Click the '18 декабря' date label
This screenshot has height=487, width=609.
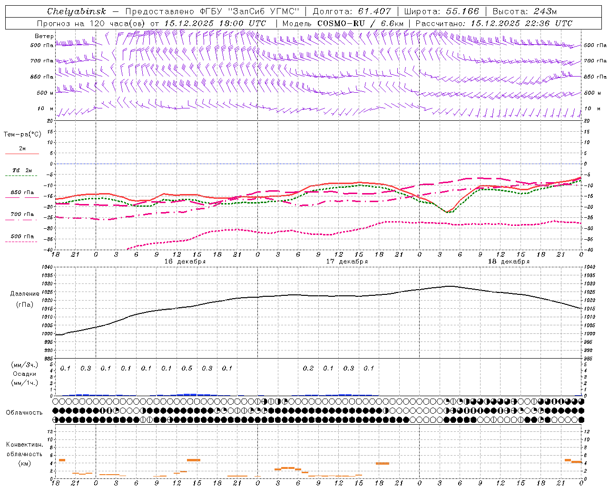[509, 262]
